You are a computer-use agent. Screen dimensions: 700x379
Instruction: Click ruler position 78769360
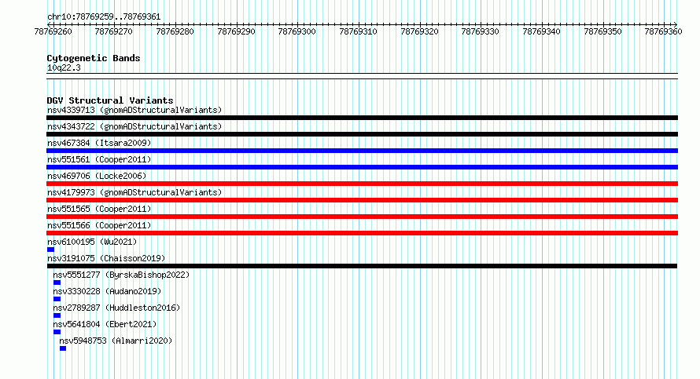[x=663, y=31]
